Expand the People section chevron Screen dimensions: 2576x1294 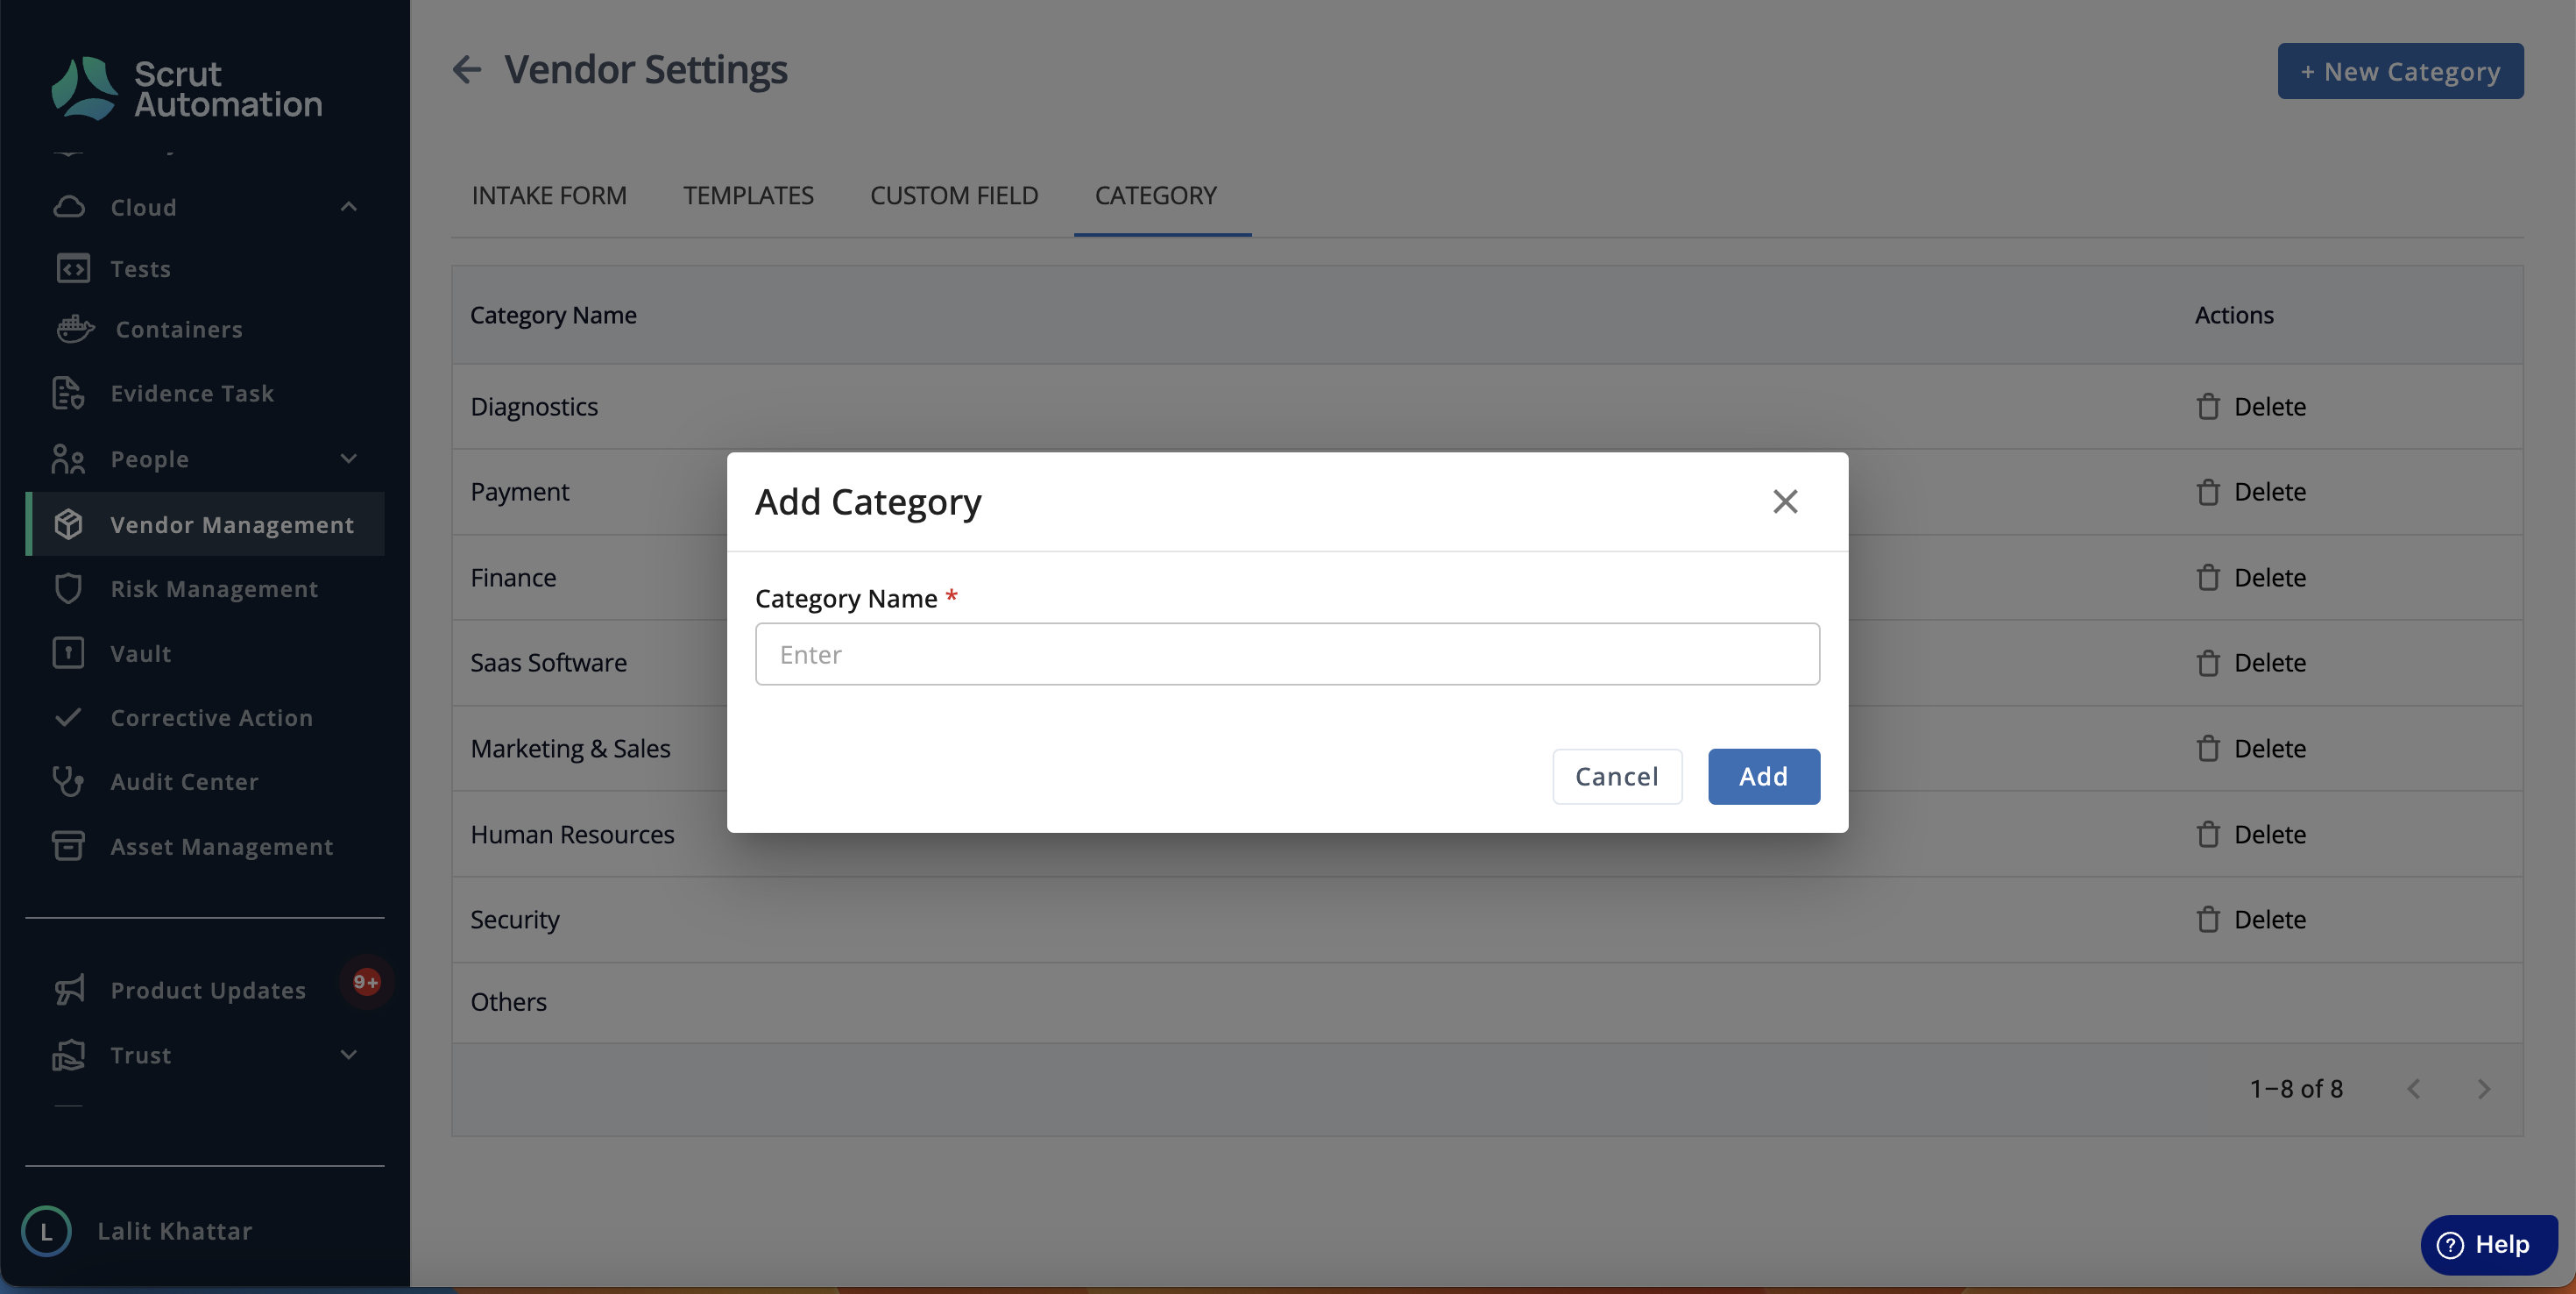(349, 459)
